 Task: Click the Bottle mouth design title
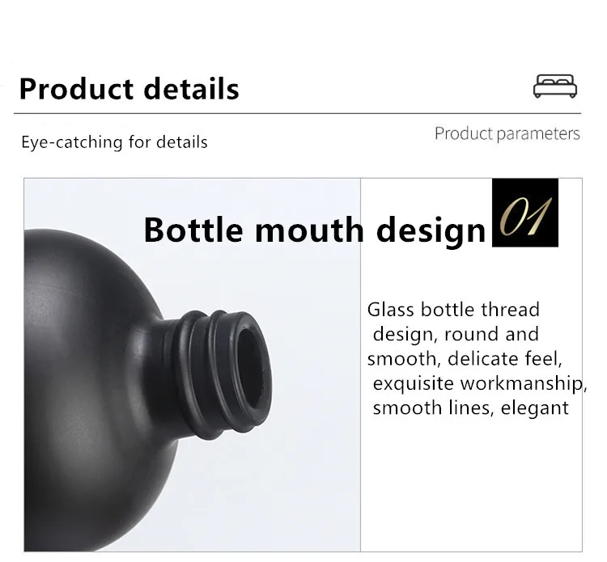point(314,230)
